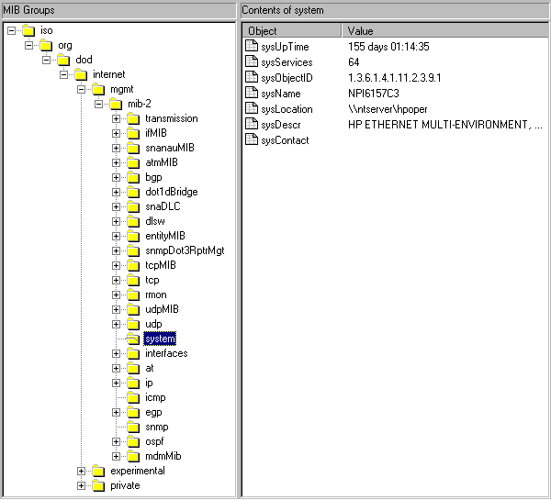Click the interfaces folder icon
Viewport: 551px width, 500px height.
coord(133,354)
